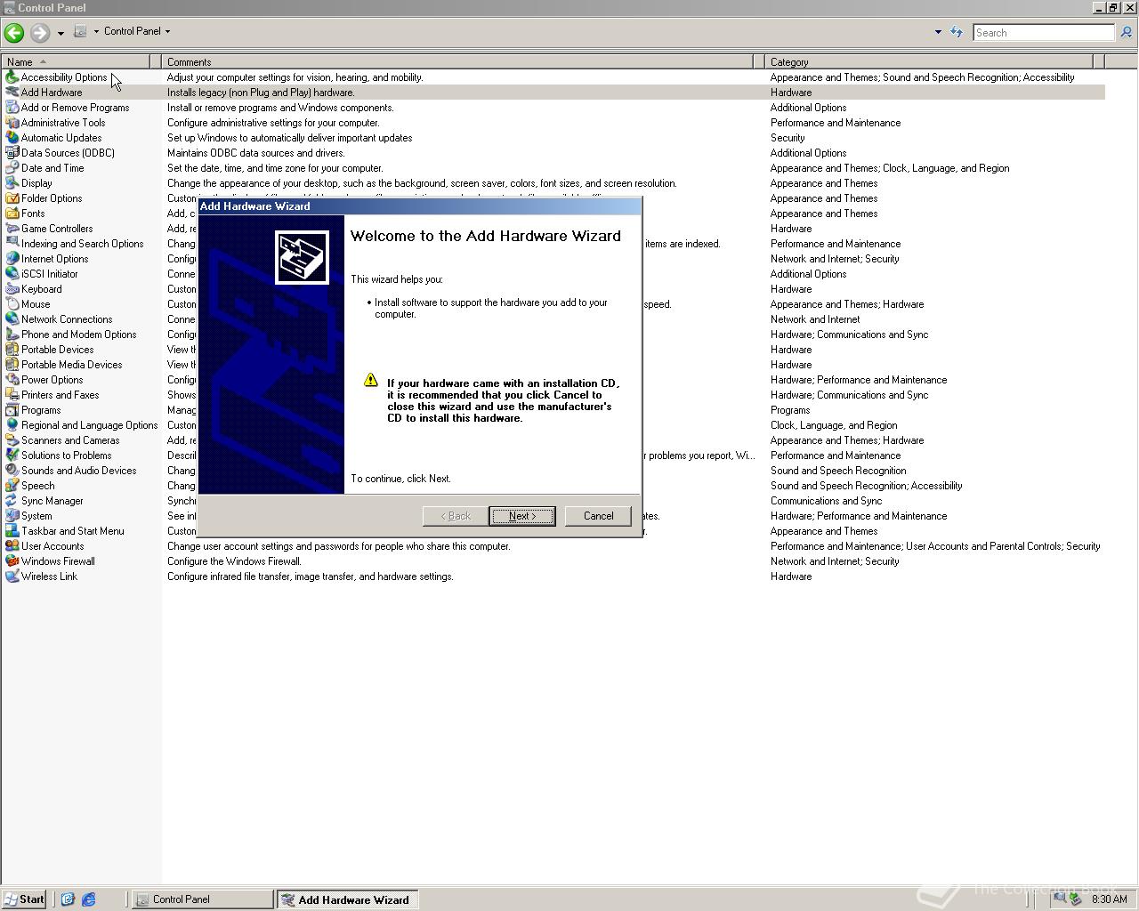Sort by the Name column header
This screenshot has width=1139, height=911.
(x=76, y=61)
